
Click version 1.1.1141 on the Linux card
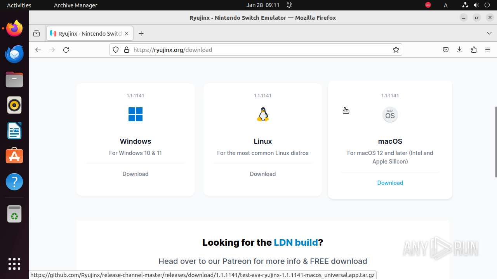pos(263,96)
